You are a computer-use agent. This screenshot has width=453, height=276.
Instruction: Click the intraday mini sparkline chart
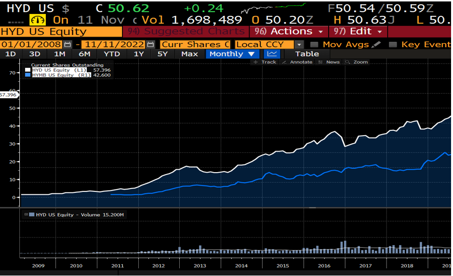pos(273,8)
